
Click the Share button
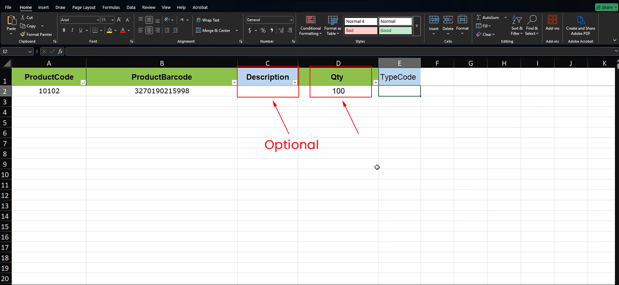(606, 7)
